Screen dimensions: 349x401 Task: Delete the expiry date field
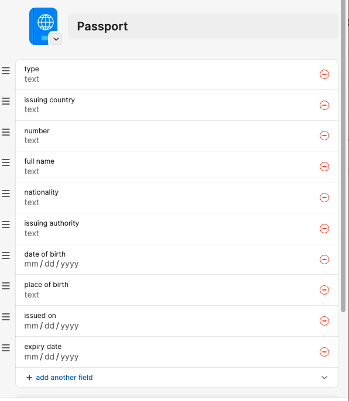(x=324, y=352)
